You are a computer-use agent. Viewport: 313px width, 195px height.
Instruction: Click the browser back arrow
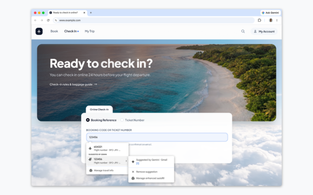click(x=35, y=20)
